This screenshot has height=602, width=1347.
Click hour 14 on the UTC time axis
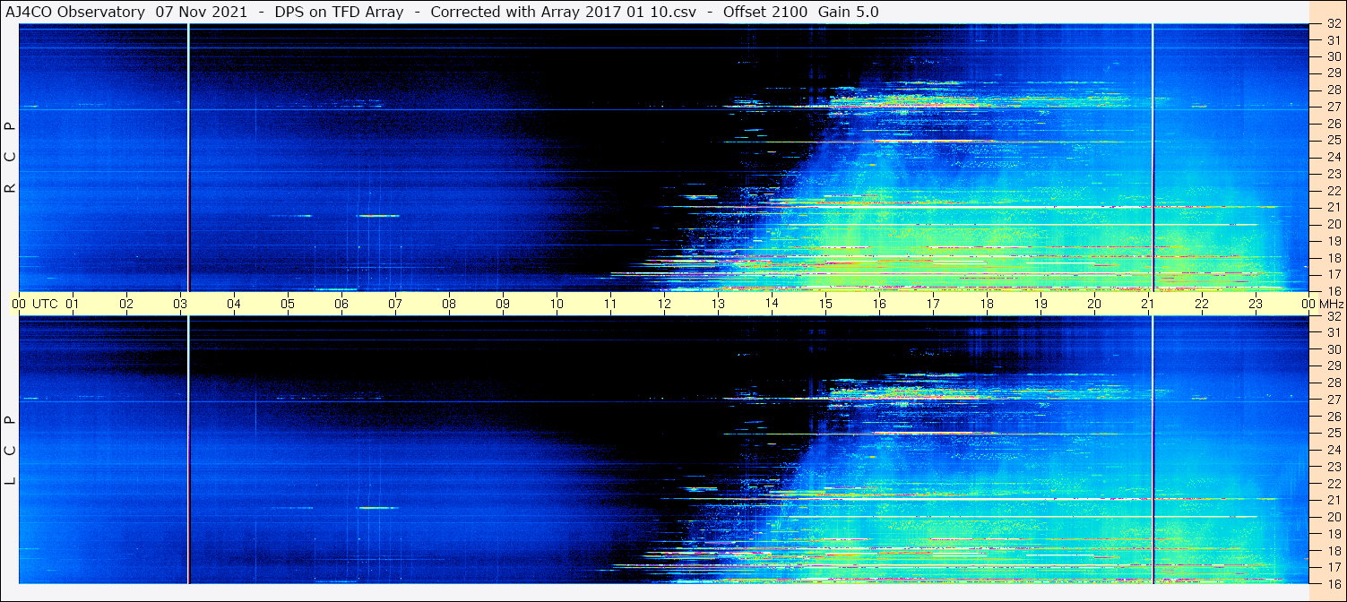point(772,304)
